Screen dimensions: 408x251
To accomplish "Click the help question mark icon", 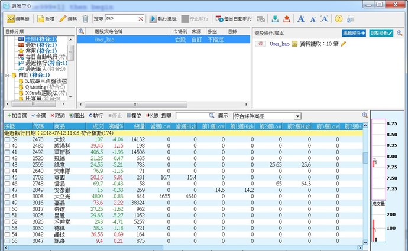I will (x=338, y=19).
